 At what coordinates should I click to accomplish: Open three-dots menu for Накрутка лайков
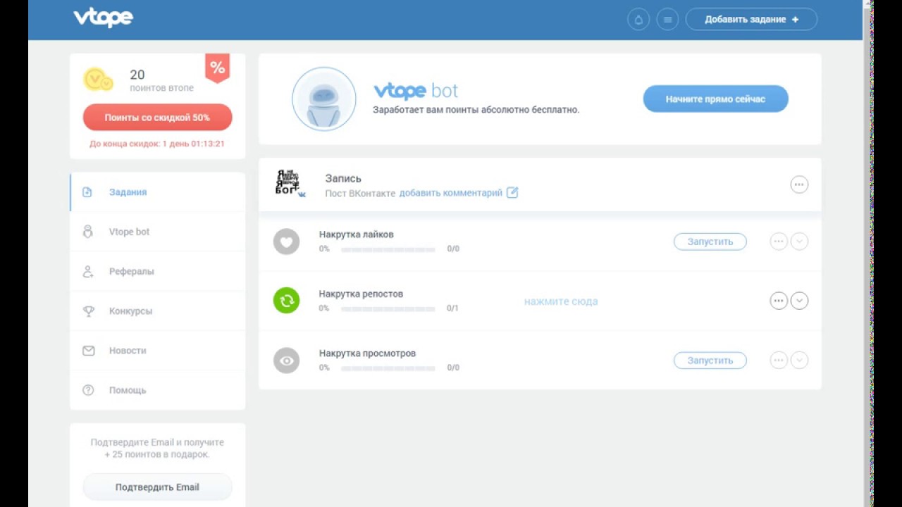pyautogui.click(x=779, y=242)
